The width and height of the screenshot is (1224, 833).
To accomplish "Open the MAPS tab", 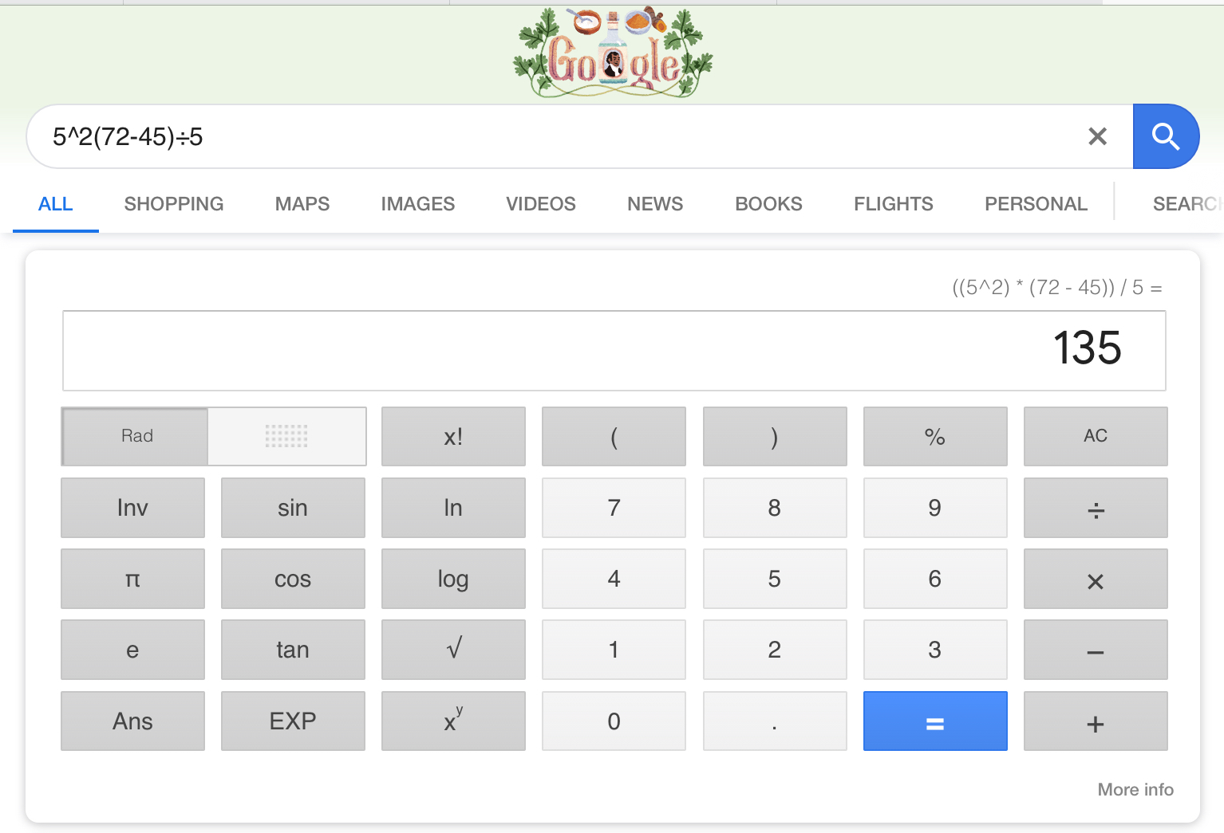I will click(x=302, y=204).
